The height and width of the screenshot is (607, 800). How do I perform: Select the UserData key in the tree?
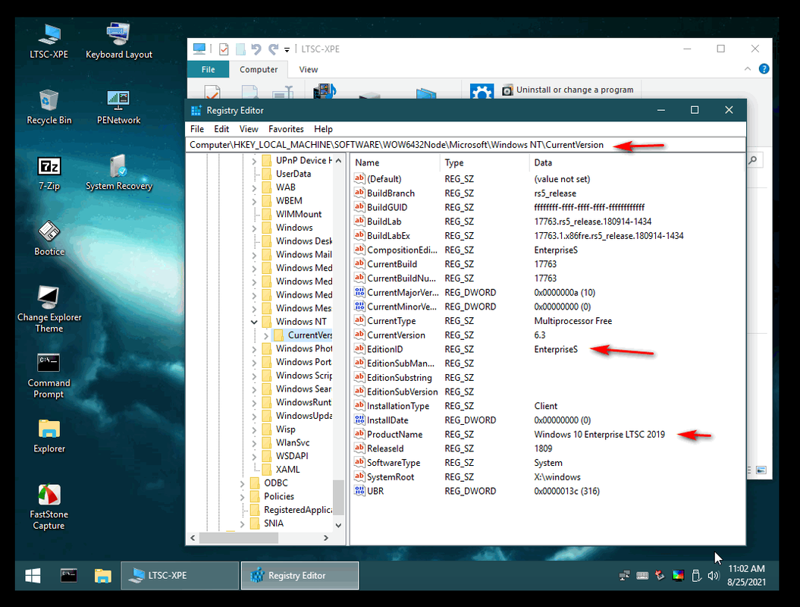(x=293, y=174)
